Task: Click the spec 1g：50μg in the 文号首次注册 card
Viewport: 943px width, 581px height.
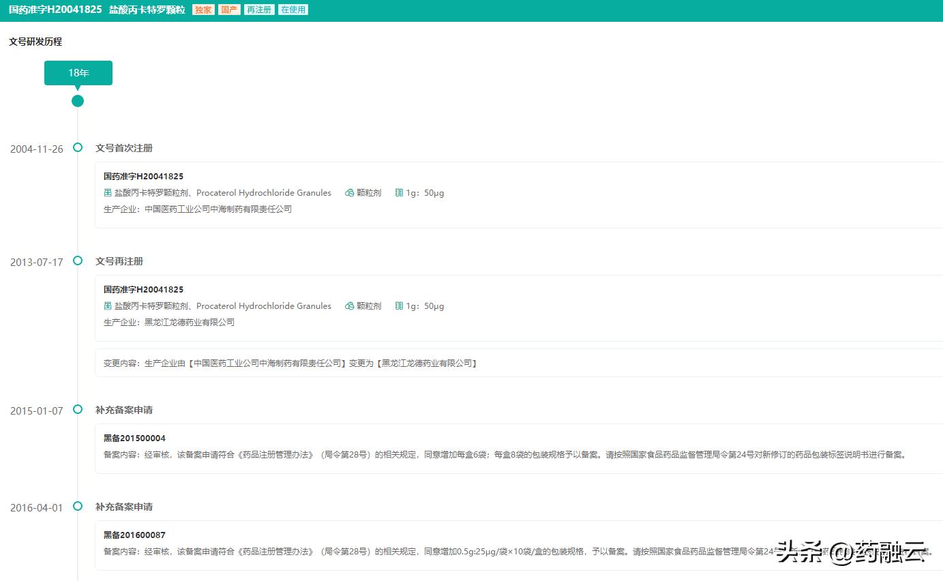Action: pyautogui.click(x=425, y=193)
